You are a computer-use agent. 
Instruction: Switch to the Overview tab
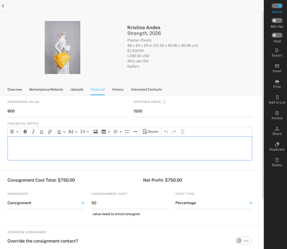(x=15, y=89)
